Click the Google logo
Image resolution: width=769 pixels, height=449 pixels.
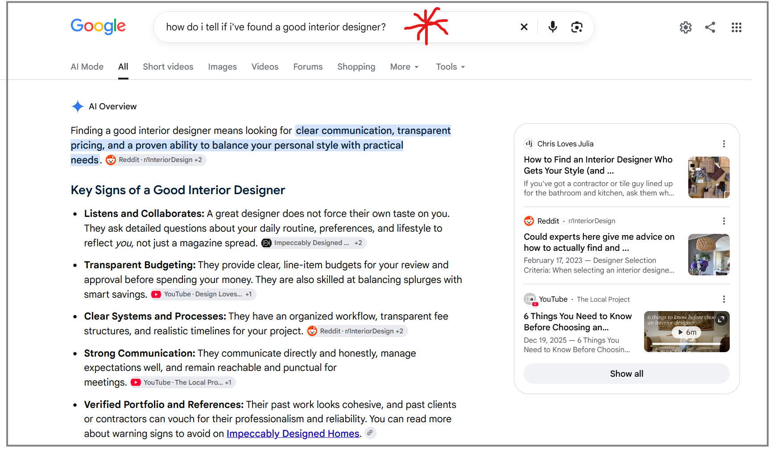[x=98, y=26]
